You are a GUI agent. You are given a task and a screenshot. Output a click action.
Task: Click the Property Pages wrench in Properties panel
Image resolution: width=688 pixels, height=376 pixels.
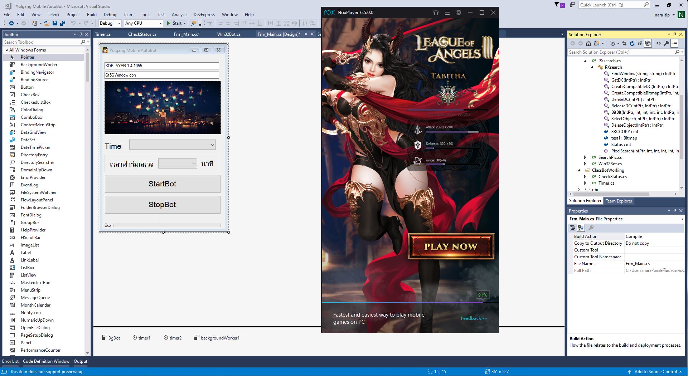point(591,228)
